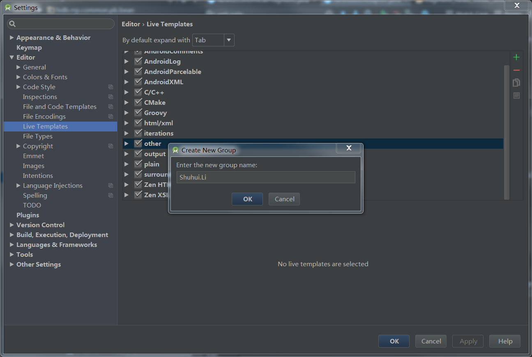Click the template list vertical scrollbar
The image size is (532, 357).
[507, 132]
